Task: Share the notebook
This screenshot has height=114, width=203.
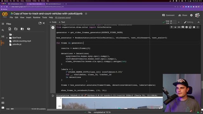Action: 183,15
